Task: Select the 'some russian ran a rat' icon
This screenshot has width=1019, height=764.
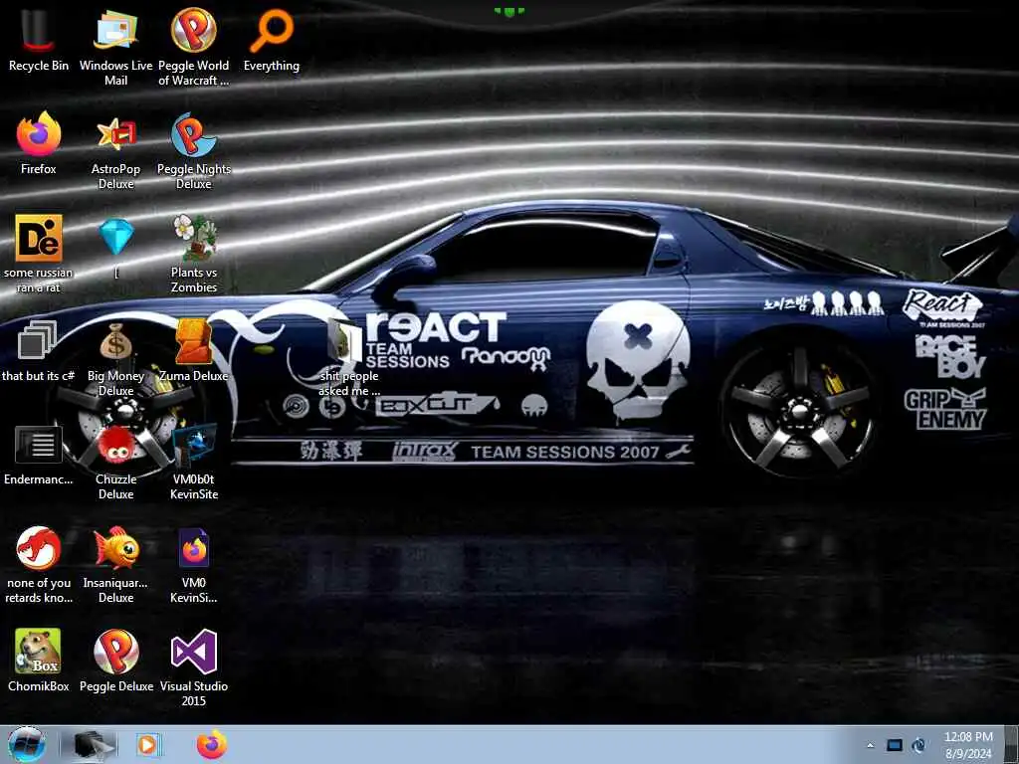Action: click(39, 254)
